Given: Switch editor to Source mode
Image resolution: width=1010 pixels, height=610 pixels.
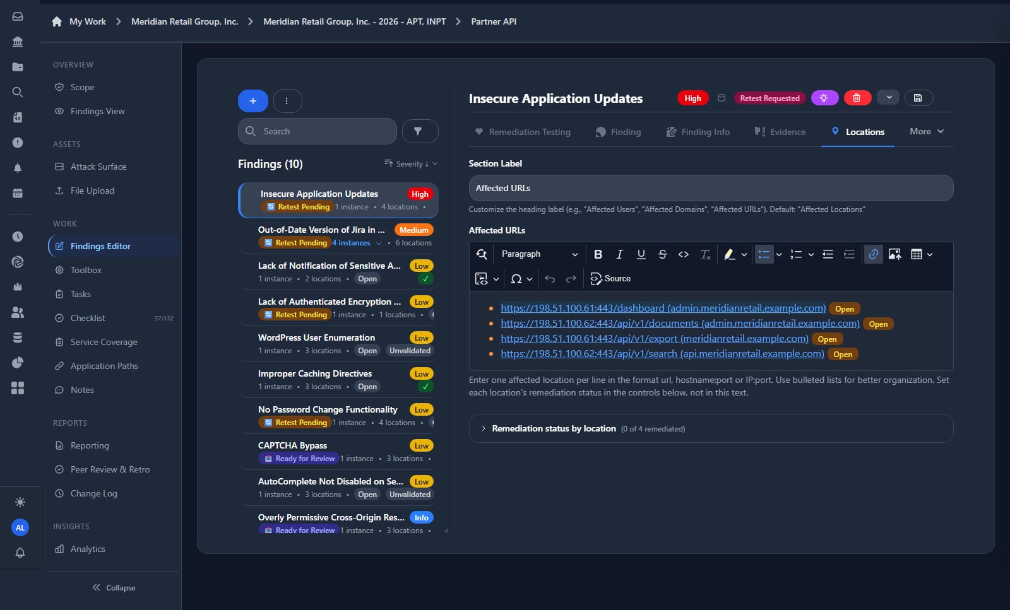Looking at the screenshot, I should pyautogui.click(x=610, y=279).
